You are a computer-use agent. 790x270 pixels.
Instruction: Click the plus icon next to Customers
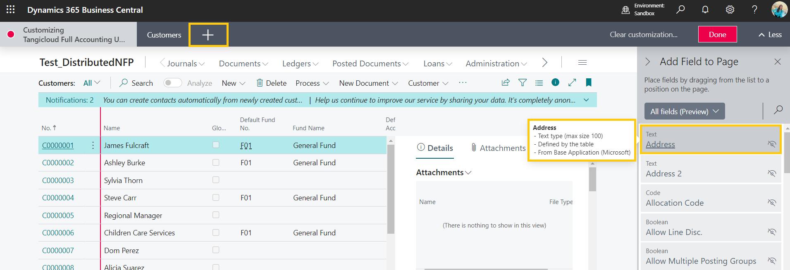click(x=208, y=35)
